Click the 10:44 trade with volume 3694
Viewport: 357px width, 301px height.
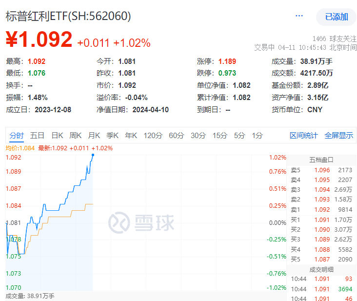tap(321, 289)
